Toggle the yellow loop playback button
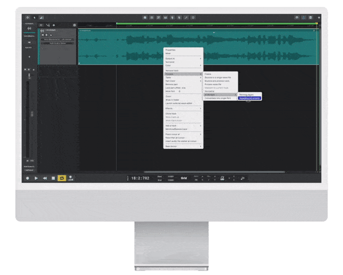Viewport: 343px width, 275px height. click(x=62, y=178)
